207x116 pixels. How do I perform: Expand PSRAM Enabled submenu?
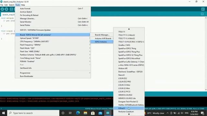point(53,62)
